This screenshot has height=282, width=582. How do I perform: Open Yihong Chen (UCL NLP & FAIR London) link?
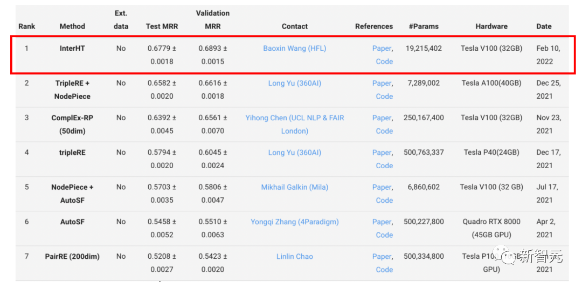pos(294,118)
